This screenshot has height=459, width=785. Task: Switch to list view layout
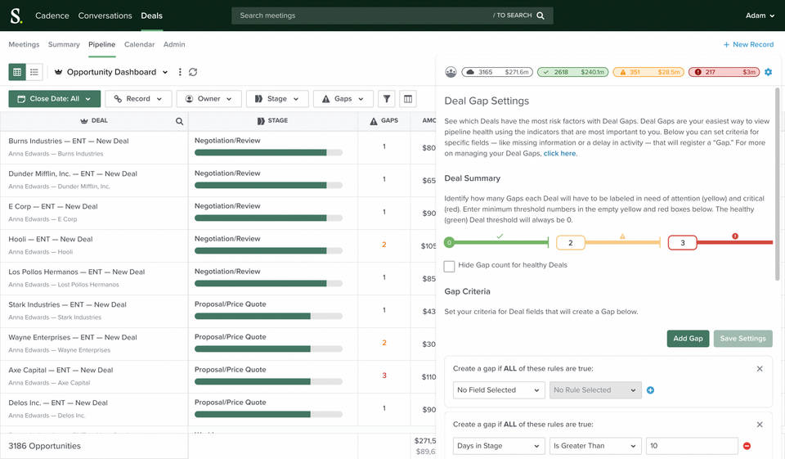tap(34, 72)
